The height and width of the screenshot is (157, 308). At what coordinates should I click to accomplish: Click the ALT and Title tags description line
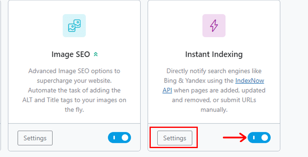coord(74,100)
